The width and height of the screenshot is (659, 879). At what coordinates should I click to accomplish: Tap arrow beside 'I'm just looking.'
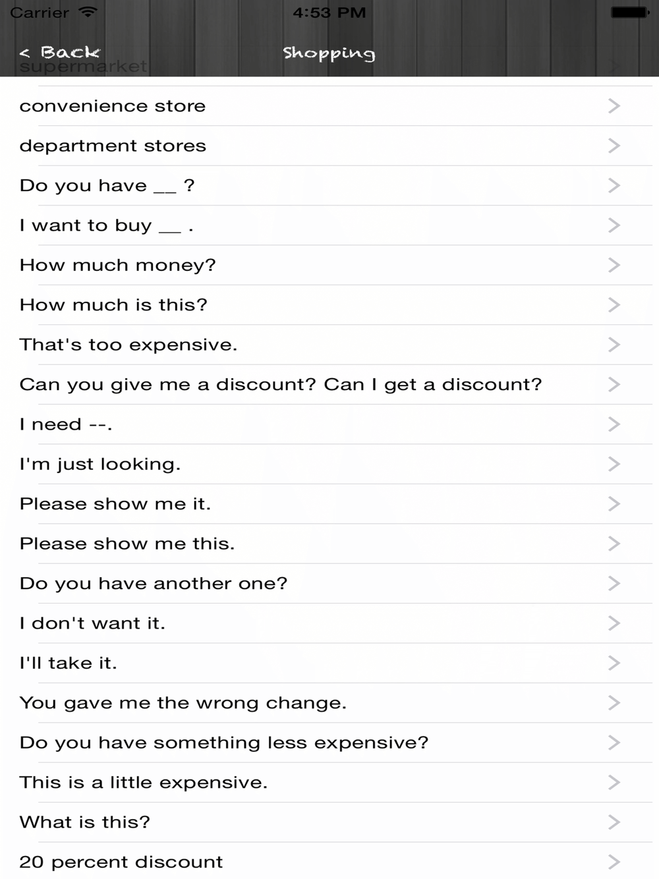pos(614,464)
